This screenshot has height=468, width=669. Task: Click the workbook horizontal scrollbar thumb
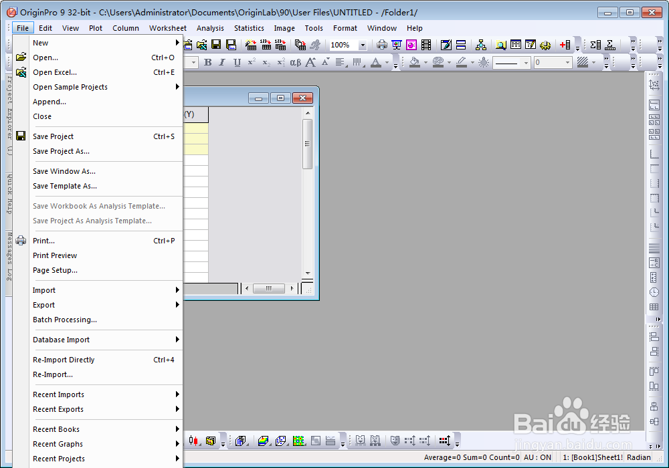[x=269, y=289]
